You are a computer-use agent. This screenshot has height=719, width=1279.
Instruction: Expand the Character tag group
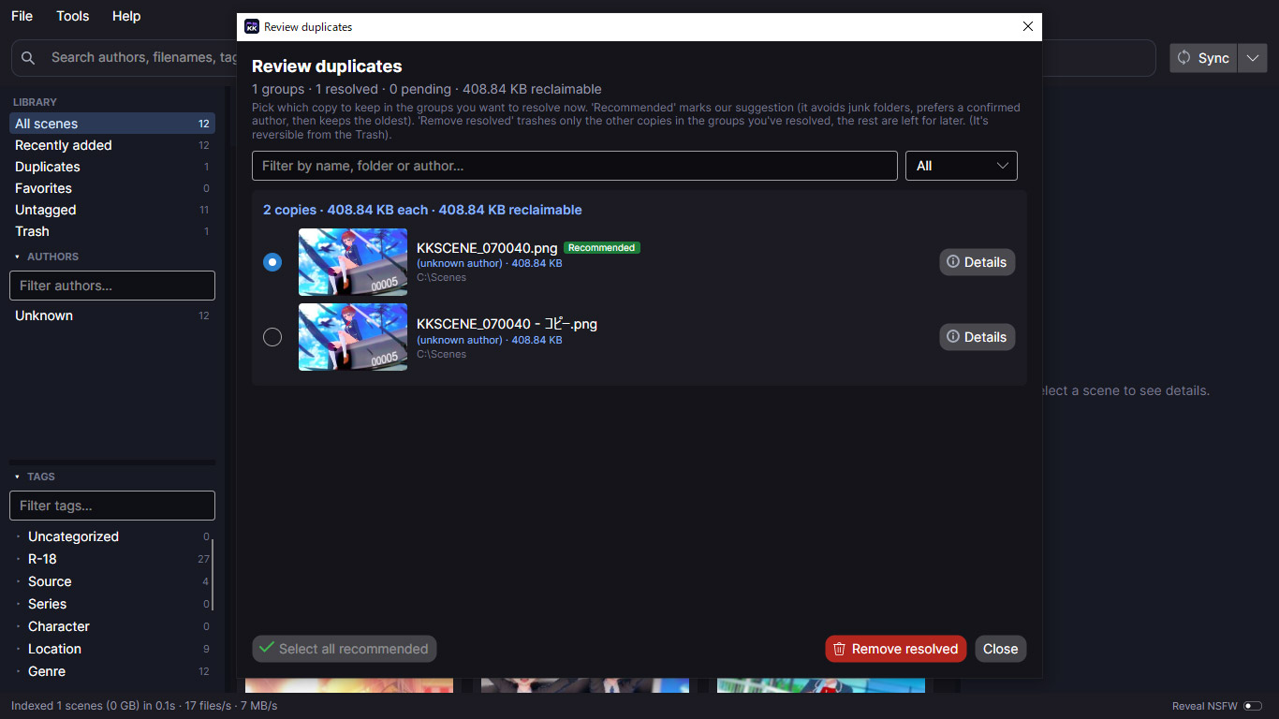coord(18,626)
